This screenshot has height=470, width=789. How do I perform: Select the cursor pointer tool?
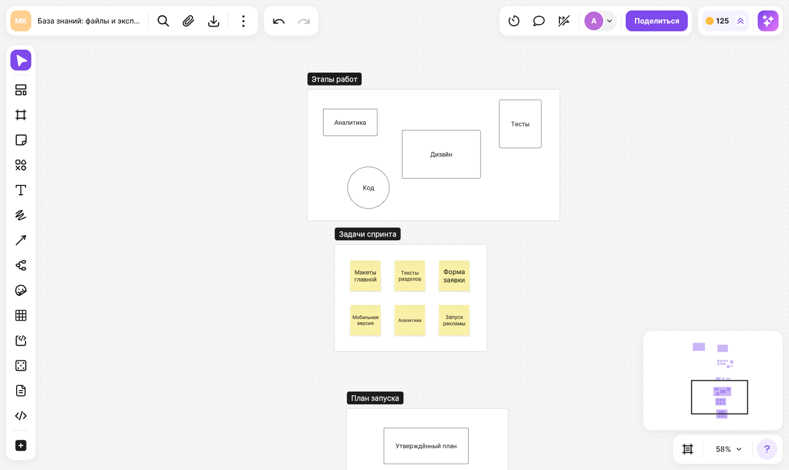(x=21, y=60)
